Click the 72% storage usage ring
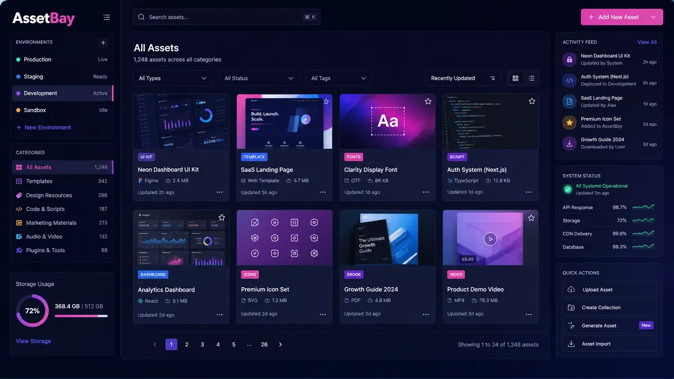Image resolution: width=674 pixels, height=379 pixels. tap(33, 310)
